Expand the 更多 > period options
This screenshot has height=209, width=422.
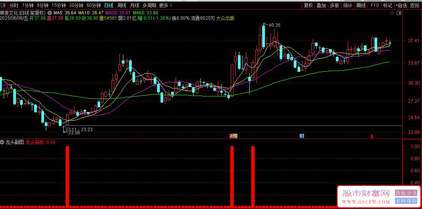coord(165,5)
